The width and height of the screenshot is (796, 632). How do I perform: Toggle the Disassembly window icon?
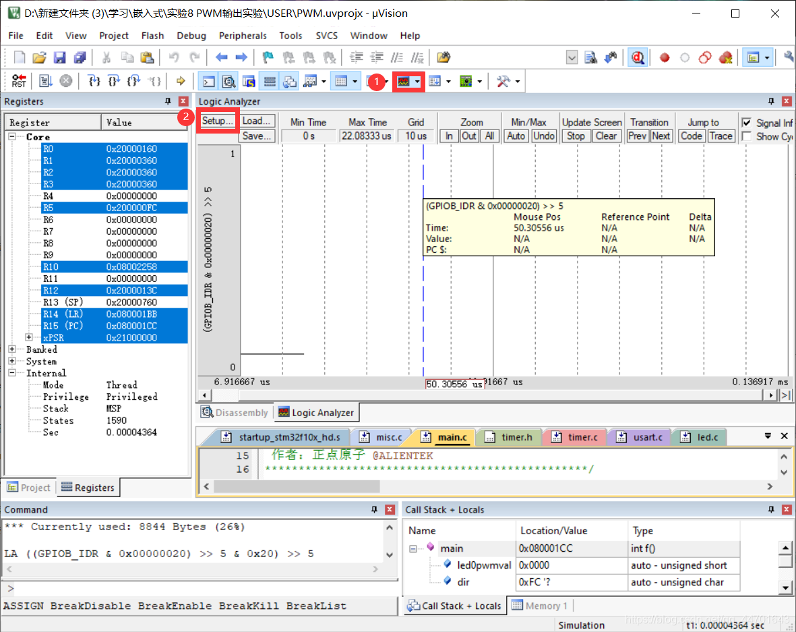click(229, 82)
